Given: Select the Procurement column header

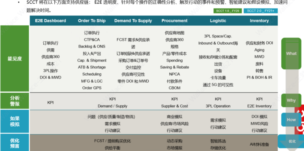Looking at the screenshot, I should click(x=175, y=21).
